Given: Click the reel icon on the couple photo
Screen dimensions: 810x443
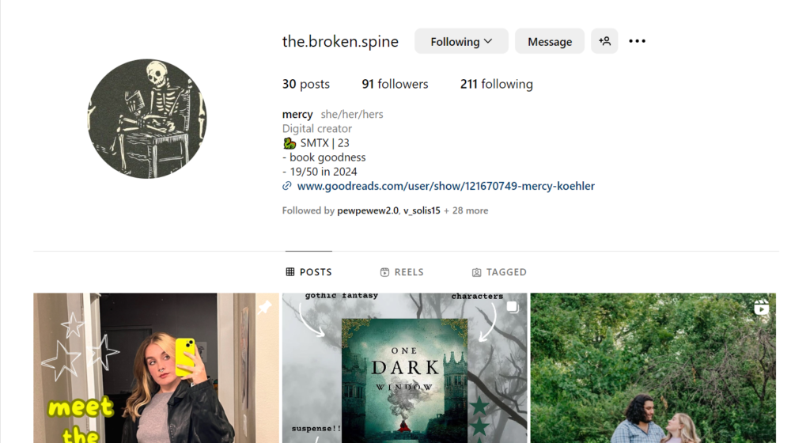Looking at the screenshot, I should (761, 307).
